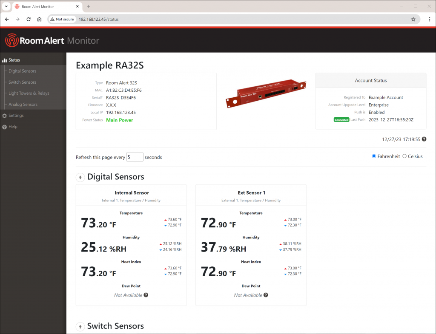Jump to Analog Sensors in the sidebar
Screen dimensions: 436x334
click(x=23, y=105)
